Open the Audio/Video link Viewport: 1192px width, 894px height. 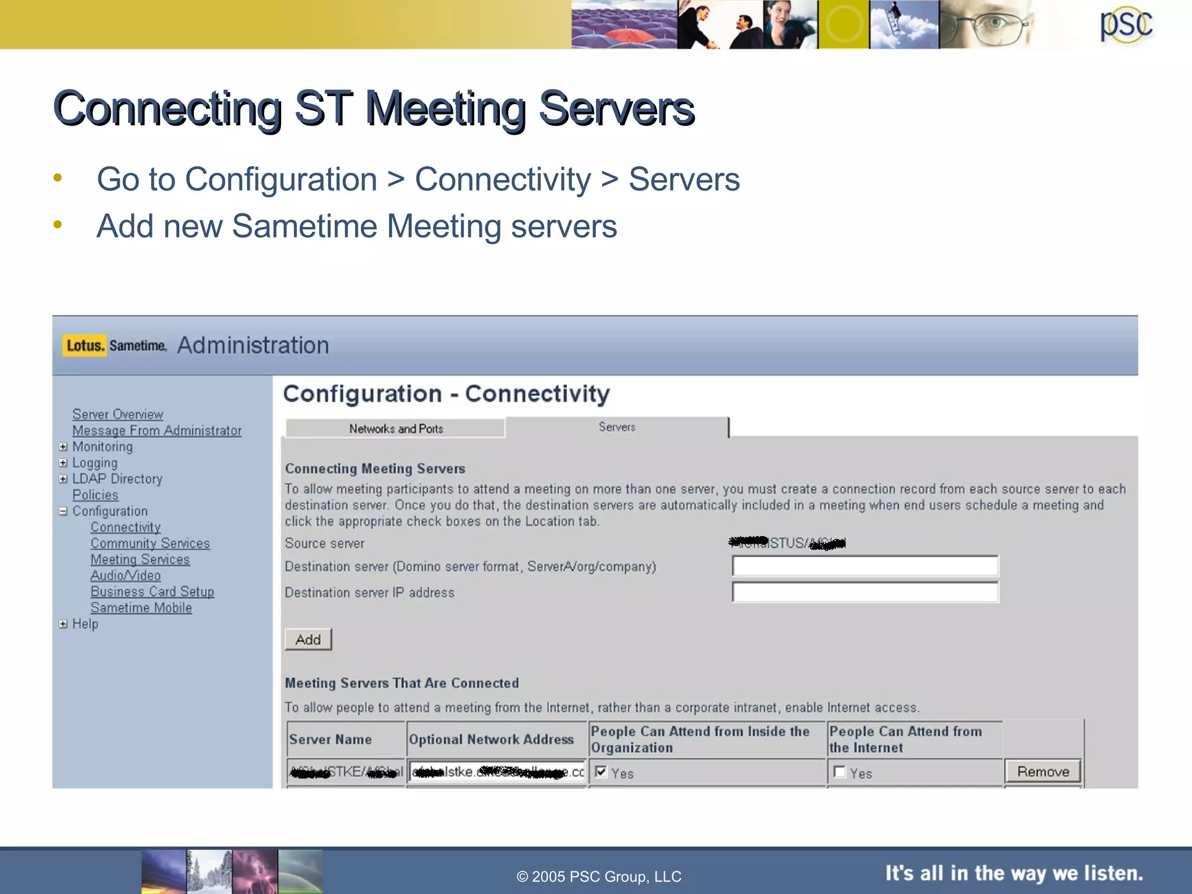(x=125, y=575)
